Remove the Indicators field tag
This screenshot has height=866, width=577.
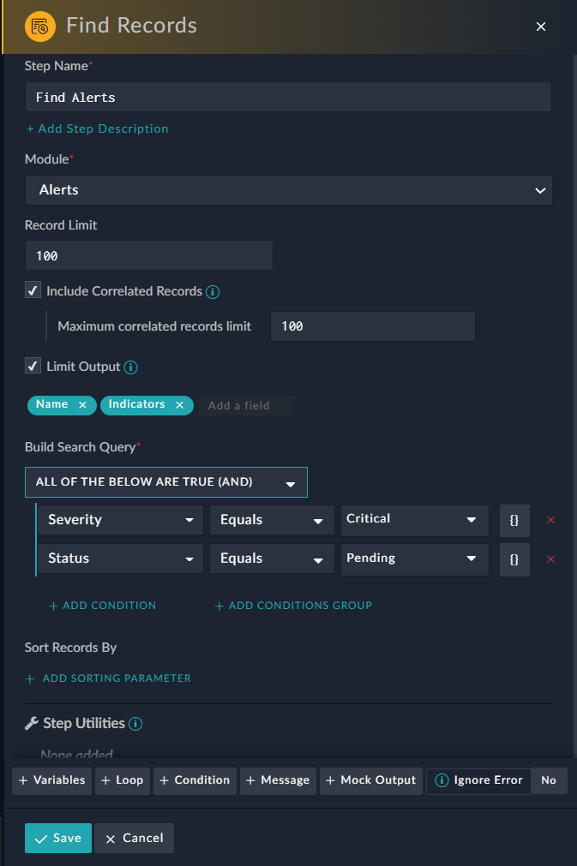pos(179,405)
